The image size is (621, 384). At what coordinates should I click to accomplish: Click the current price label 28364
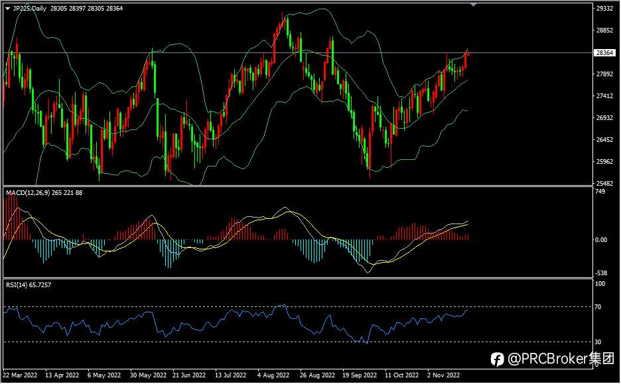tap(604, 52)
